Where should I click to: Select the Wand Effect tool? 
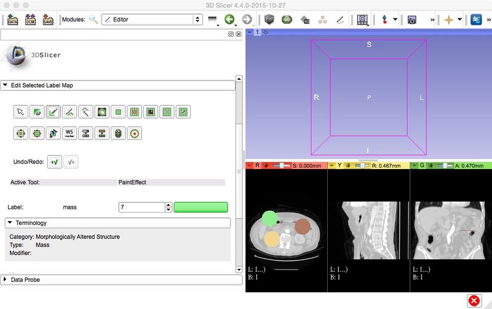pyautogui.click(x=85, y=112)
